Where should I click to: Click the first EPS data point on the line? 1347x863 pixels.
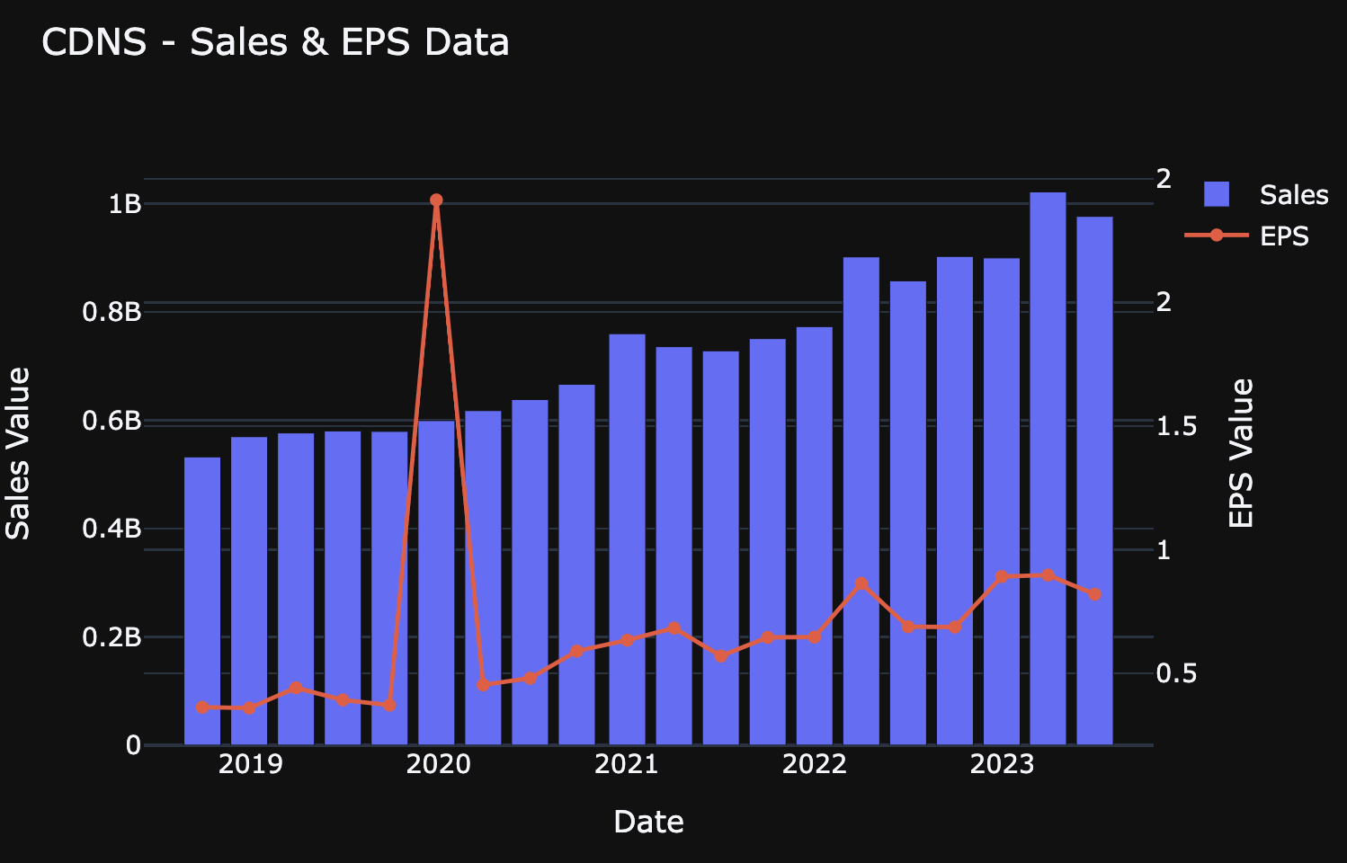202,707
